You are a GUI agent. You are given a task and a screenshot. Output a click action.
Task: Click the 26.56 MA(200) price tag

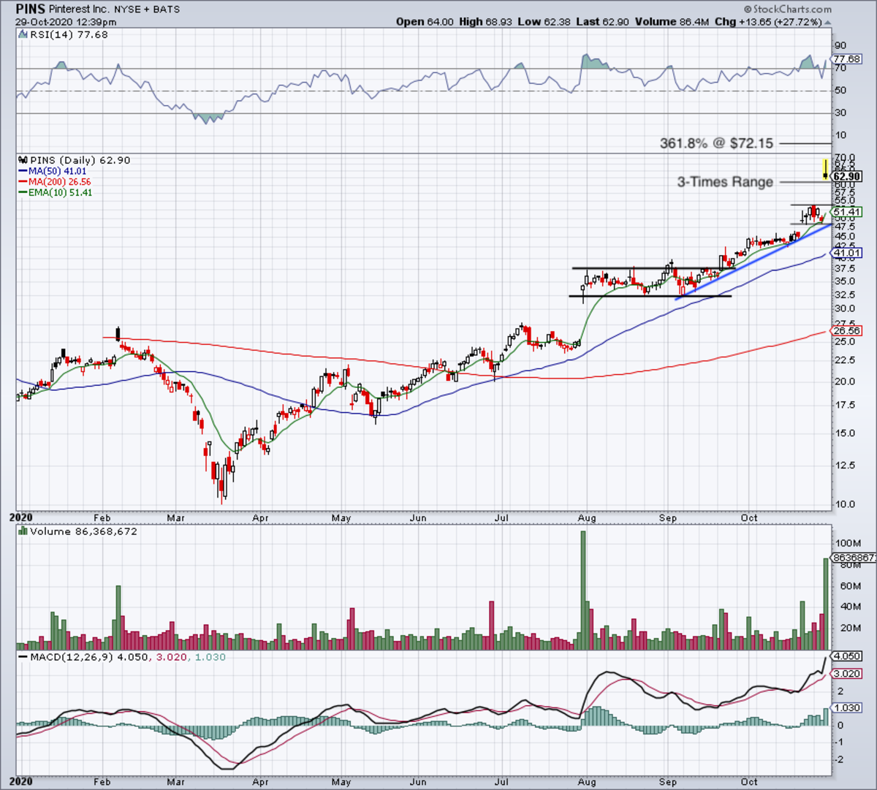[x=847, y=330]
